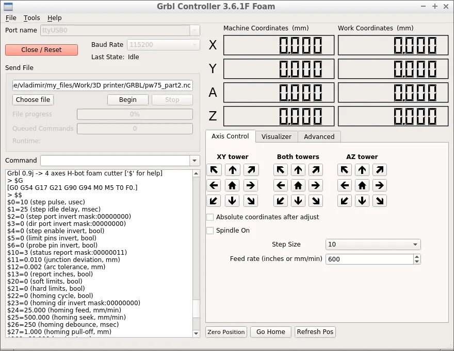Jog Both towers right

pos(316,185)
